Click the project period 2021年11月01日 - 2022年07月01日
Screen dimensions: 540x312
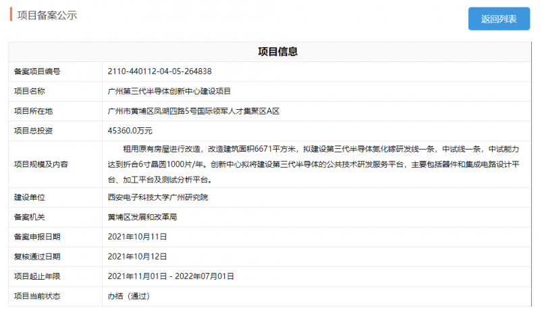point(171,276)
